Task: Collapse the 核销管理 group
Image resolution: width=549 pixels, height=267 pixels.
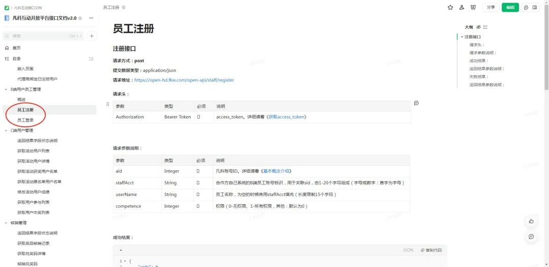Action: point(6,223)
